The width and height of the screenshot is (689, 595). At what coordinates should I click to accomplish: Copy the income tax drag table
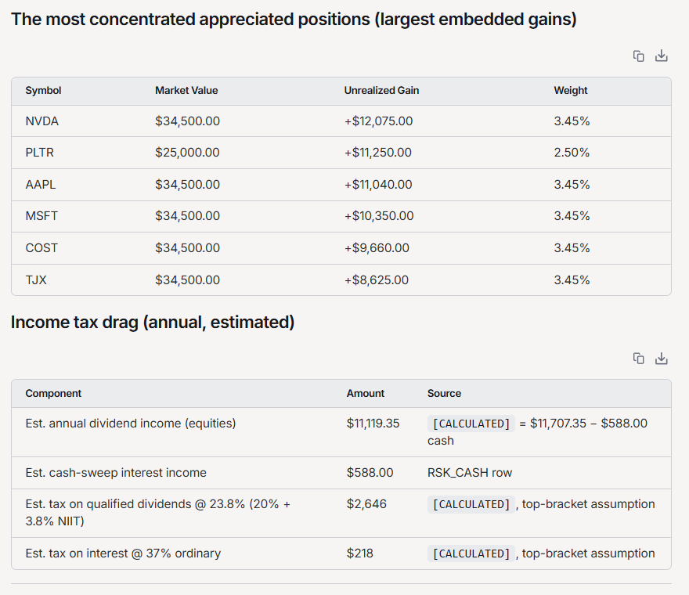coord(638,359)
